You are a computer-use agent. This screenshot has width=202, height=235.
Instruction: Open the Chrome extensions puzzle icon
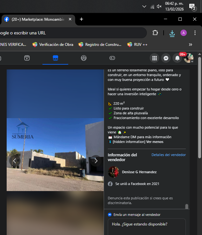(x=155, y=33)
